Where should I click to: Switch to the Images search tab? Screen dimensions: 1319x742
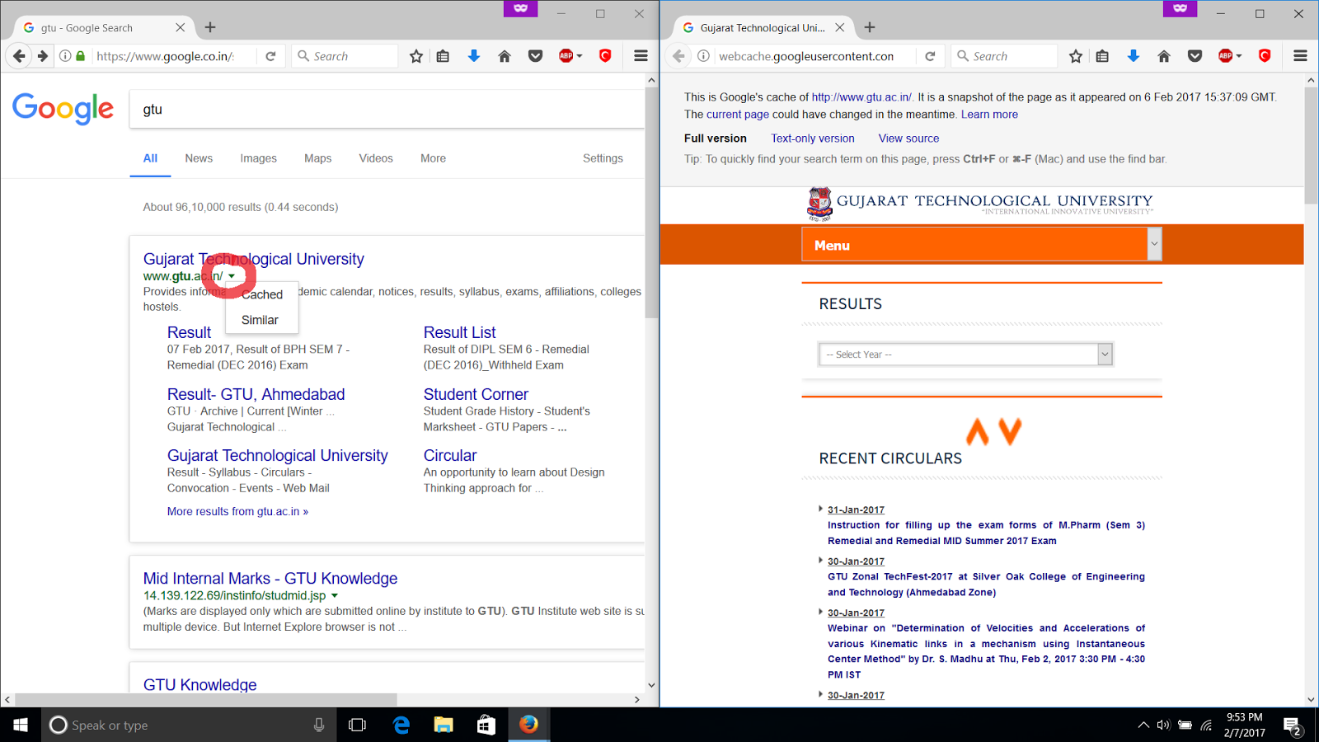coord(258,158)
